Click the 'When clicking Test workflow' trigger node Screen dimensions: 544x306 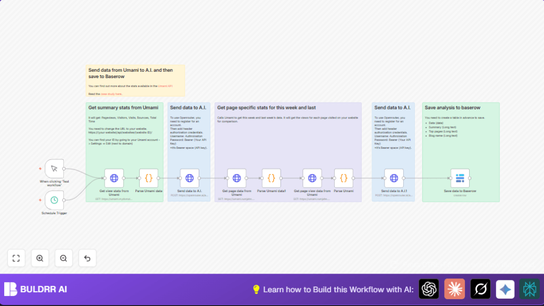point(54,169)
